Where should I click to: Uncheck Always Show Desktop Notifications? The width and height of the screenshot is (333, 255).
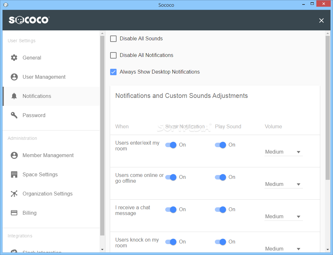click(113, 72)
